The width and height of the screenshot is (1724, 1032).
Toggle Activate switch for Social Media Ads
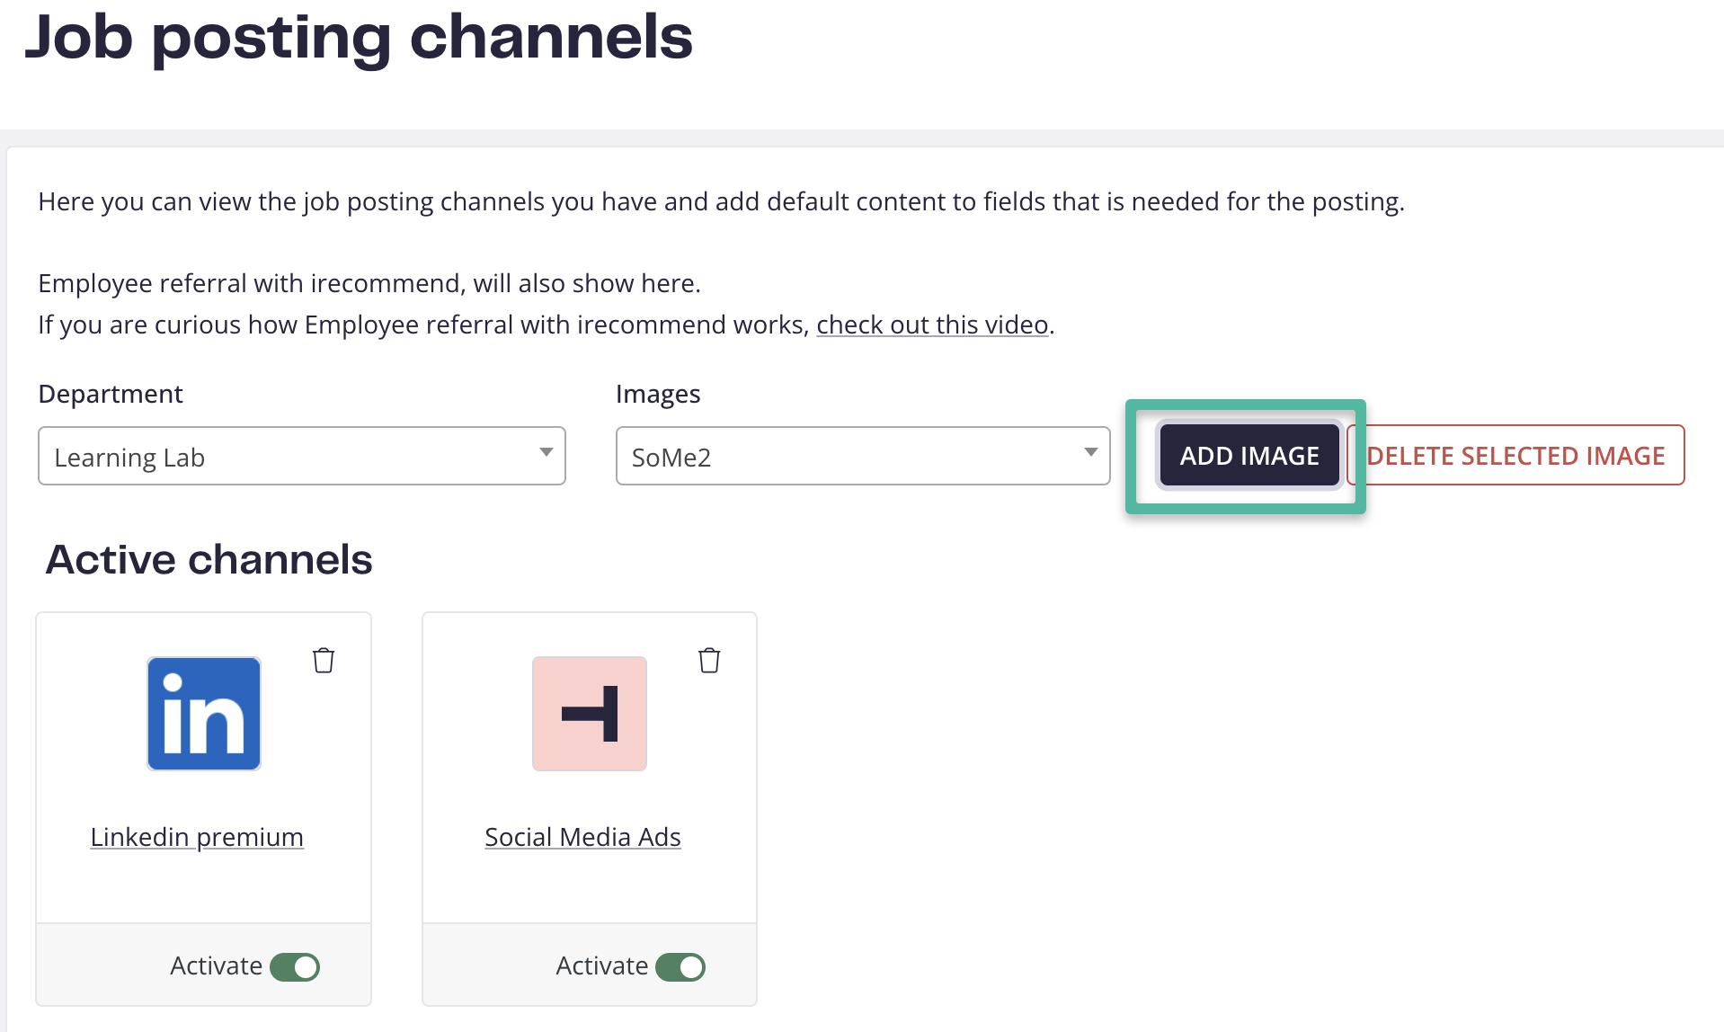pyautogui.click(x=680, y=967)
